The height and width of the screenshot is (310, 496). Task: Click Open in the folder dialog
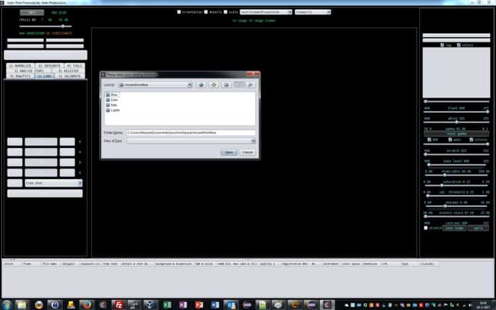coord(229,152)
